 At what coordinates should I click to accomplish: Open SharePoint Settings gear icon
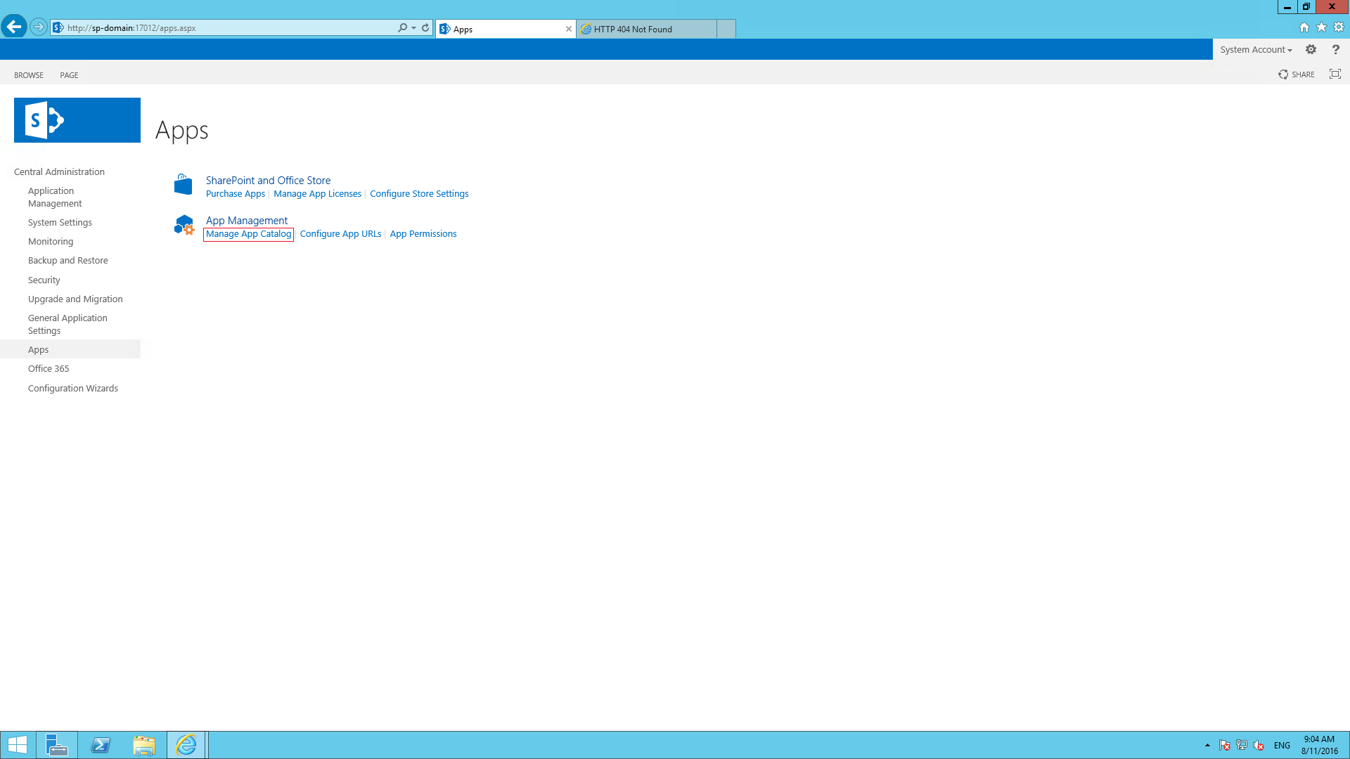(x=1311, y=49)
